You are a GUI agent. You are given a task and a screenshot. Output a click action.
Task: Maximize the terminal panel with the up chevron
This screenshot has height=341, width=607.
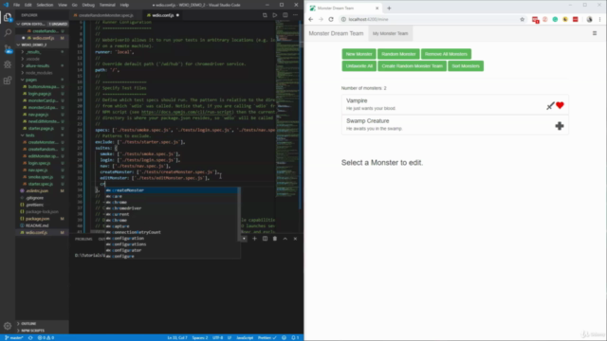point(285,239)
